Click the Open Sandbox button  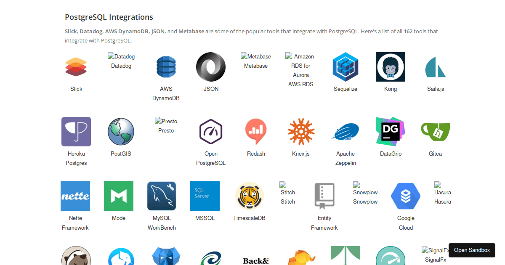tap(471, 250)
